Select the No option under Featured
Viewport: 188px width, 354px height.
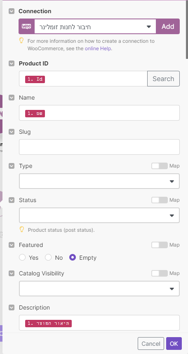48,258
